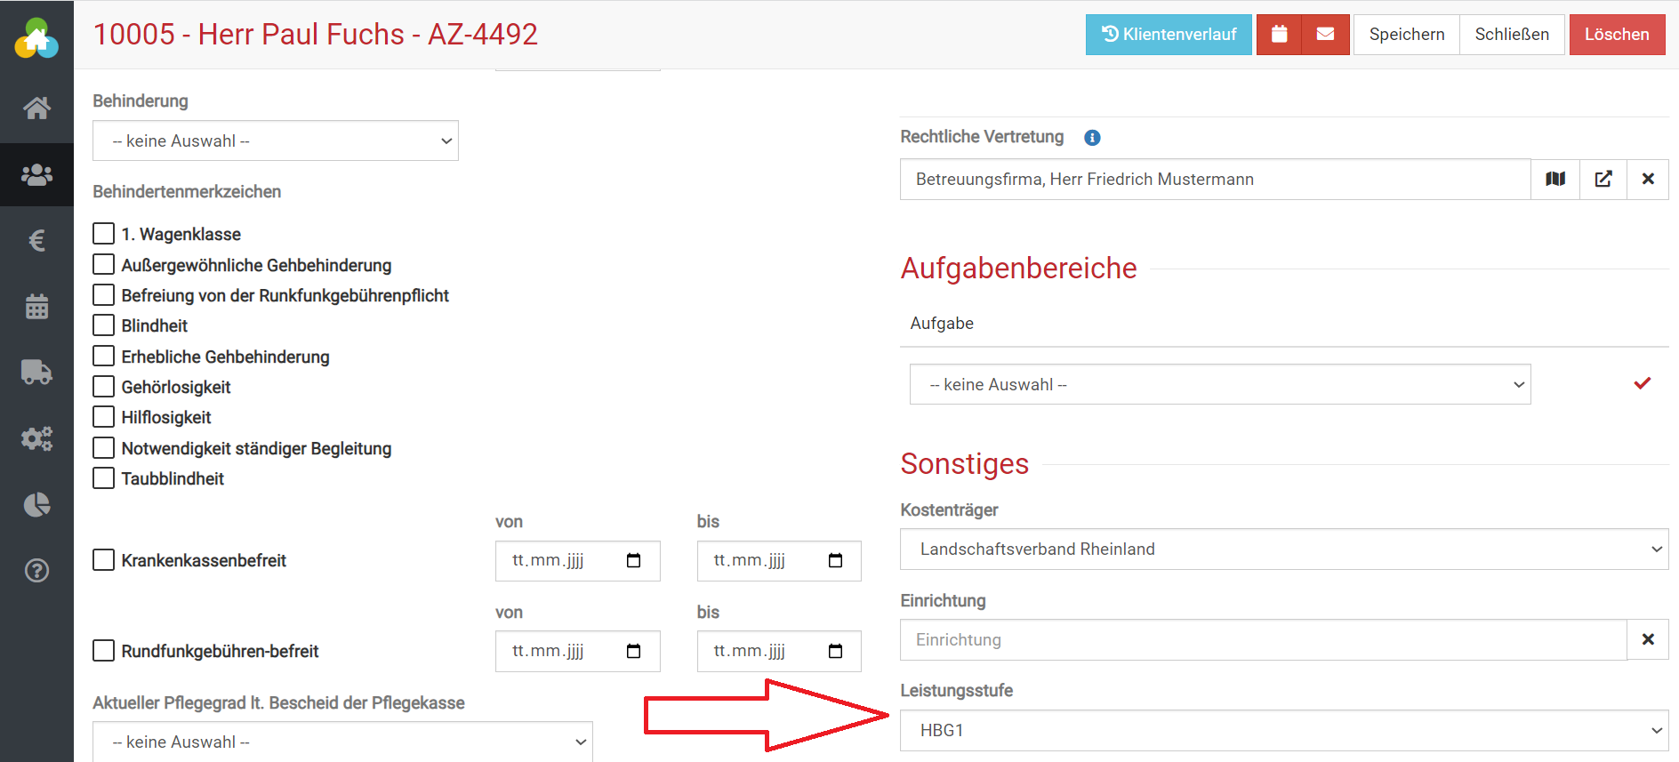Open the euro finance icon in sidebar

[36, 240]
